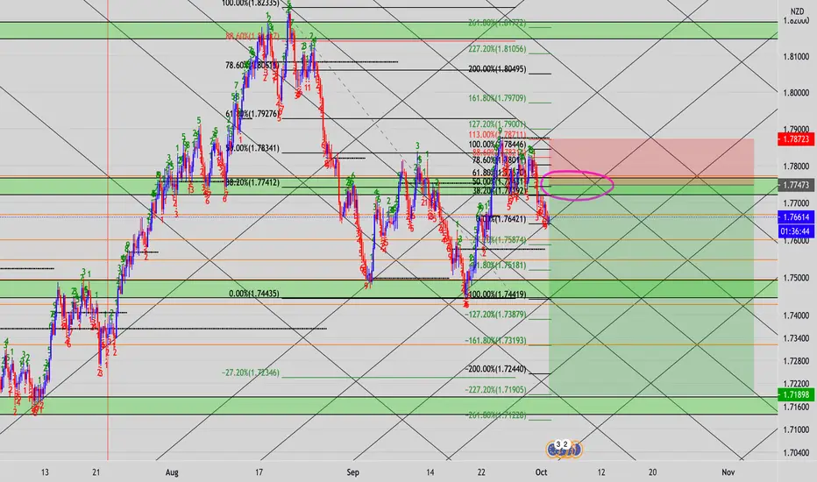Click the Aug label on time axis
The height and width of the screenshot is (482, 817).
(x=172, y=472)
